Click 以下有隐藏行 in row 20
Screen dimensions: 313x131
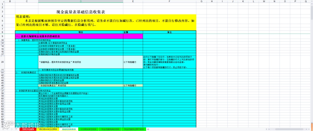133,62
